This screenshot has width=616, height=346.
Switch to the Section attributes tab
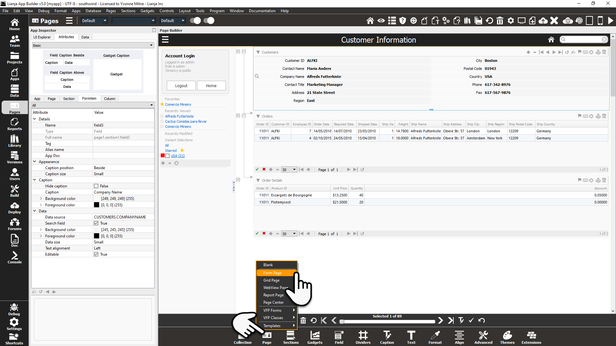pos(69,99)
